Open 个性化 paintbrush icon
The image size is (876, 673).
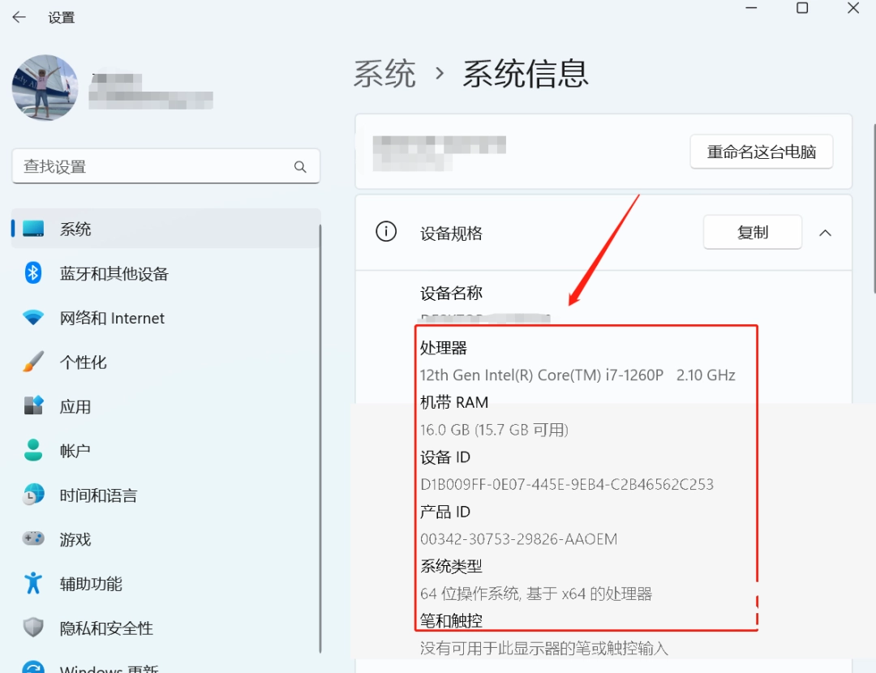point(33,362)
